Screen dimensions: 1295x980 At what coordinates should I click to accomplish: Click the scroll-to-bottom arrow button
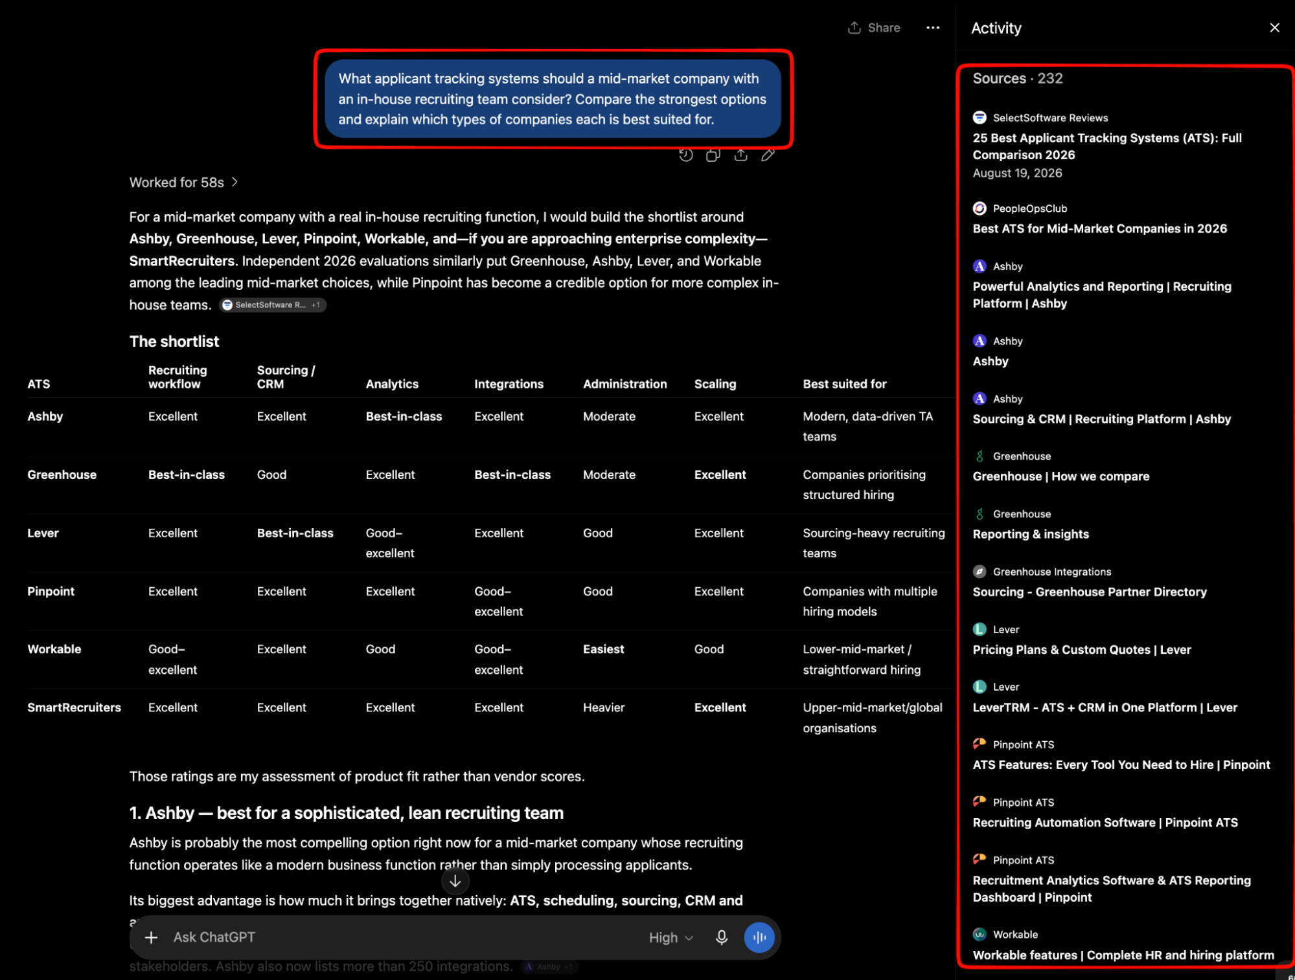[455, 881]
